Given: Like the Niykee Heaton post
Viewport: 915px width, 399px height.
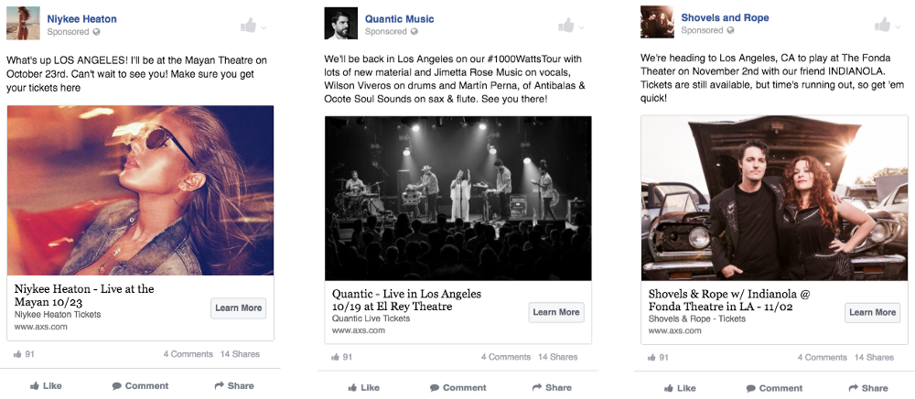Looking at the screenshot, I should coord(46,385).
